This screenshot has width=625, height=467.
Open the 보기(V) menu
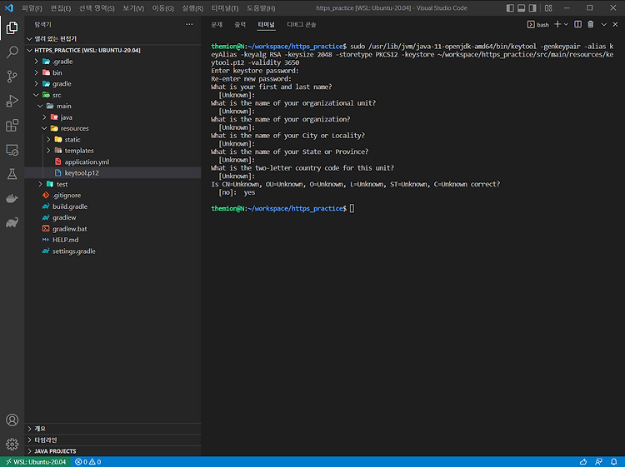click(x=133, y=8)
